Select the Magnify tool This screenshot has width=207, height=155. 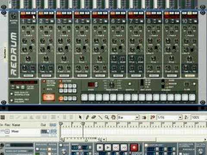(x=107, y=117)
